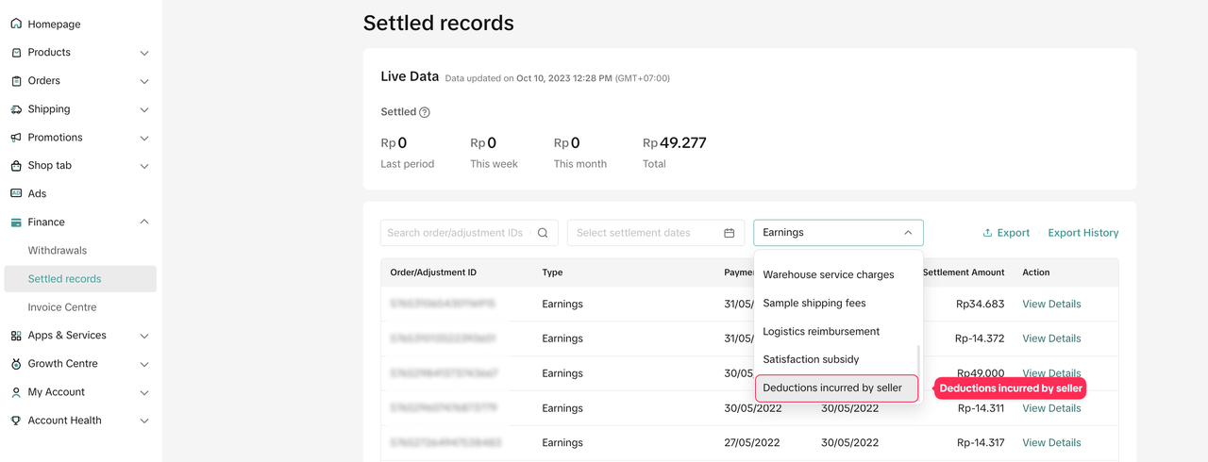View Details for Rp34.683 record
Screen dimensions: 1208x462
(1051, 304)
